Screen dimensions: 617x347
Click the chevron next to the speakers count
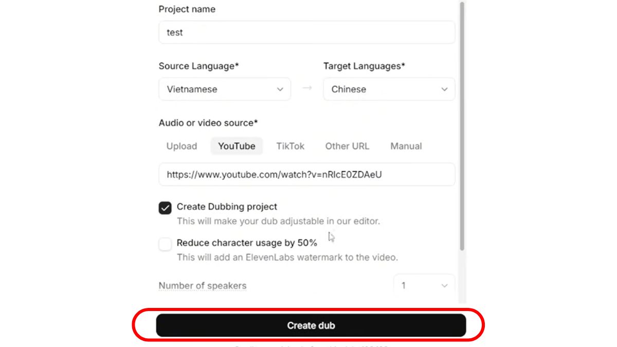click(443, 285)
